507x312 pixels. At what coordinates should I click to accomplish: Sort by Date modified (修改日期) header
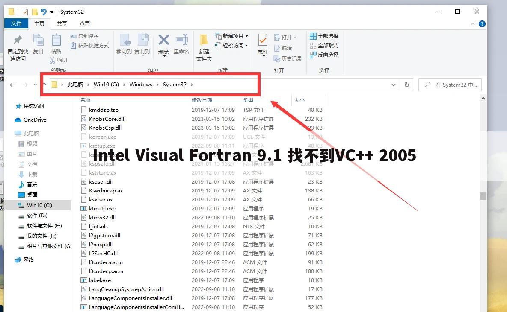[202, 100]
